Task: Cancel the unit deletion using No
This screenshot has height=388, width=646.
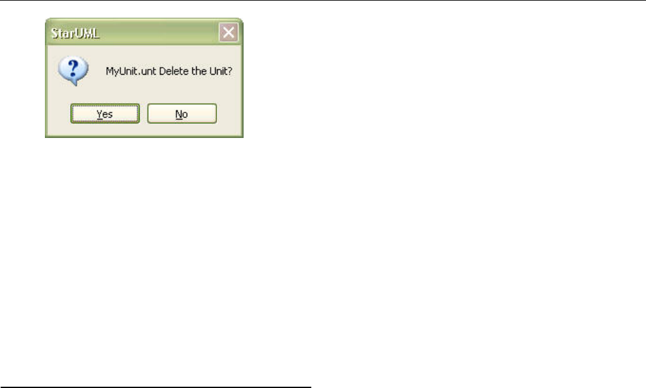Action: coord(182,113)
